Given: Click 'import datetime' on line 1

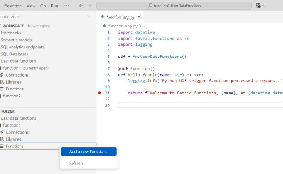Looking at the screenshot, I should point(136,33).
